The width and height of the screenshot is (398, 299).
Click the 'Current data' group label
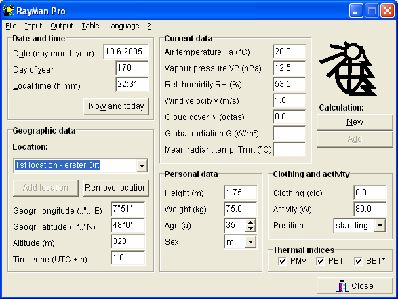188,39
